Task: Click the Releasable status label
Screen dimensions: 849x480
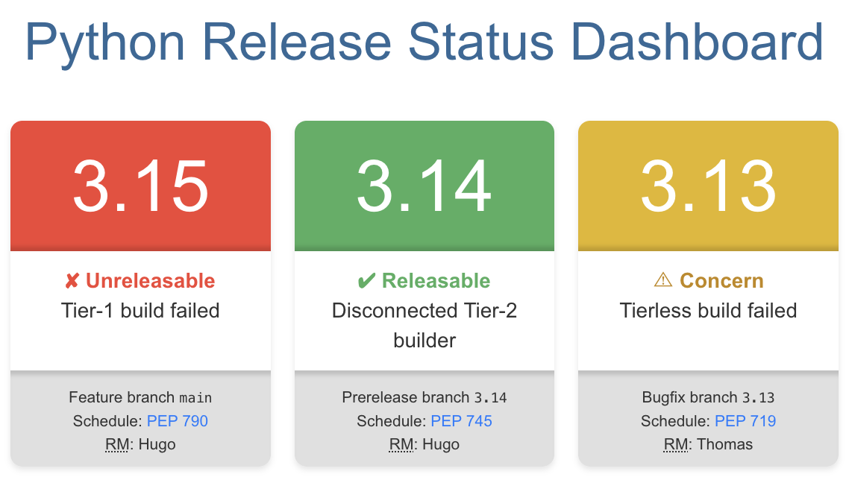Action: click(436, 281)
